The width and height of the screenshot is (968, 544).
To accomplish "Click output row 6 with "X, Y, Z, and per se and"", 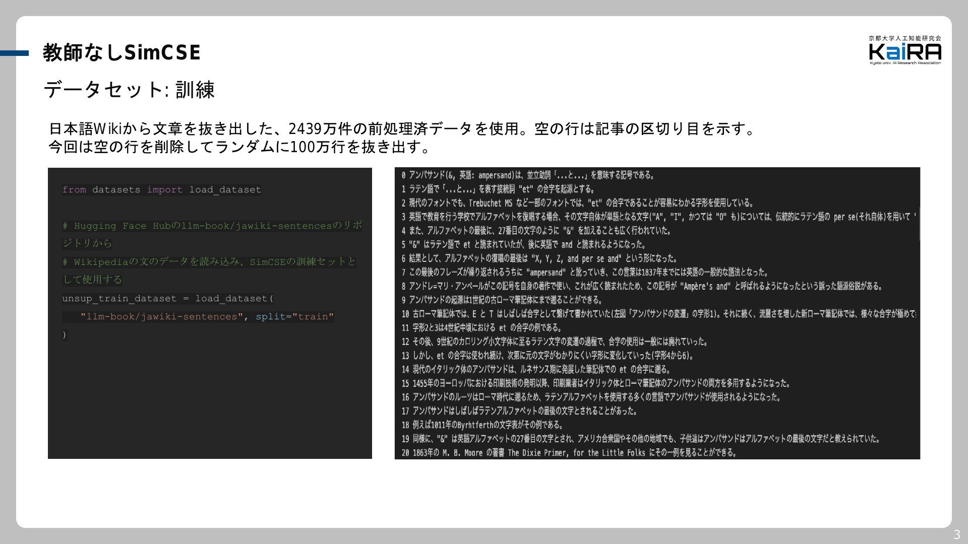I will [x=540, y=258].
